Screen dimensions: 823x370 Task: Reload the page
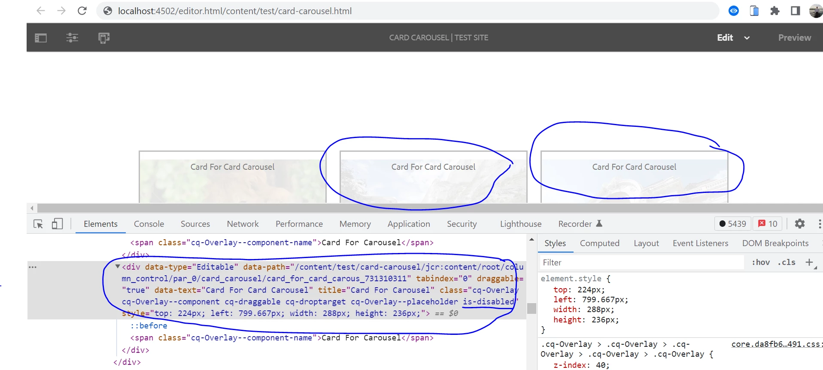(x=82, y=11)
